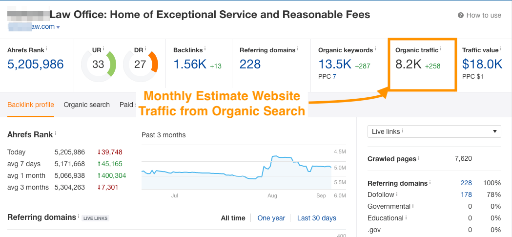Click avg 3 months value 5,304,263
Image resolution: width=512 pixels, height=237 pixels.
click(x=69, y=187)
